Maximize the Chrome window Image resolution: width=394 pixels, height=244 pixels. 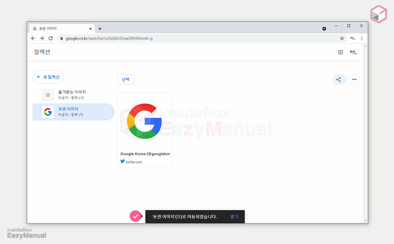(x=349, y=26)
